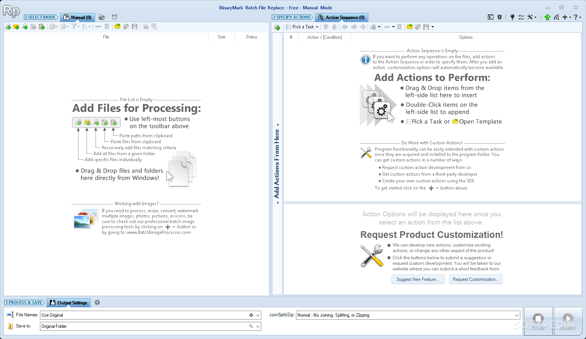Screen dimensions: 586x339
Task: Click the save file list floppy icon
Action: pos(135,27)
